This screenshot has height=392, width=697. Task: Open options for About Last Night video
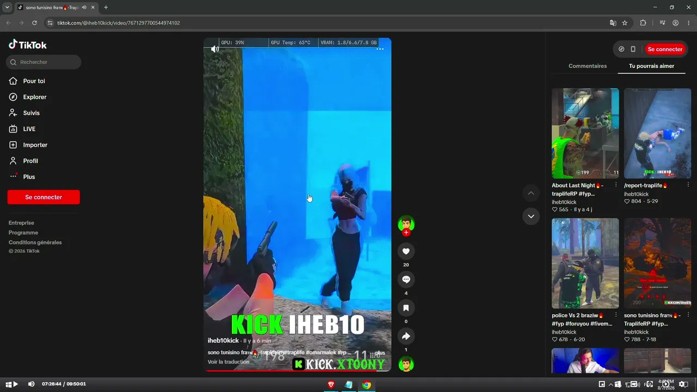(616, 186)
